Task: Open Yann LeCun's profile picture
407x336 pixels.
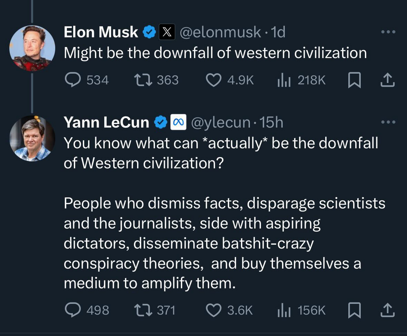Action: [x=32, y=138]
